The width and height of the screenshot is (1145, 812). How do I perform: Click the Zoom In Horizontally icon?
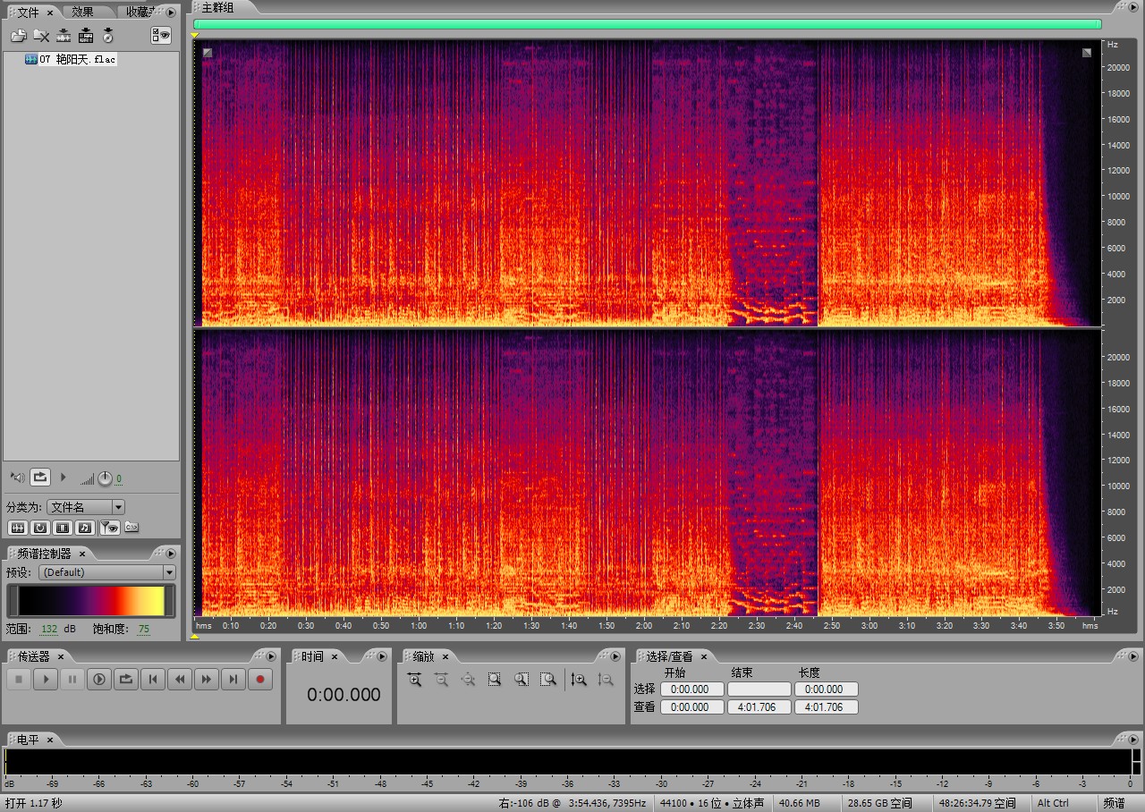(x=414, y=680)
